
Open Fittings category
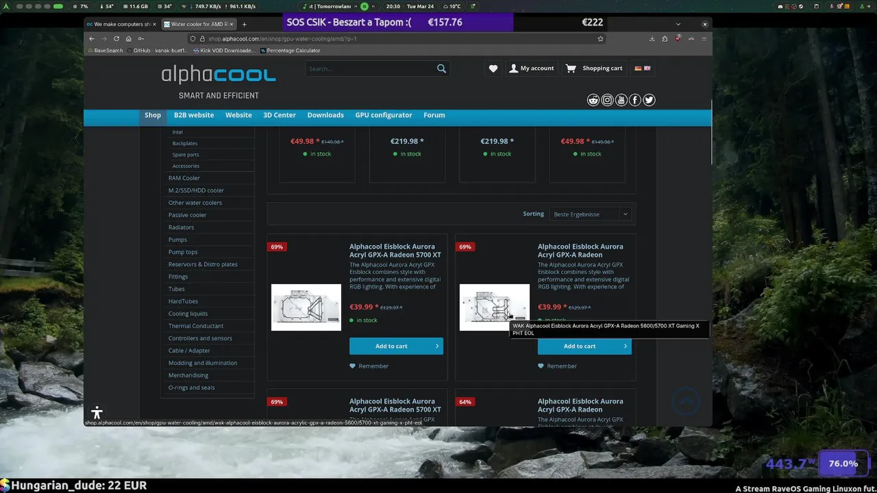pyautogui.click(x=178, y=277)
